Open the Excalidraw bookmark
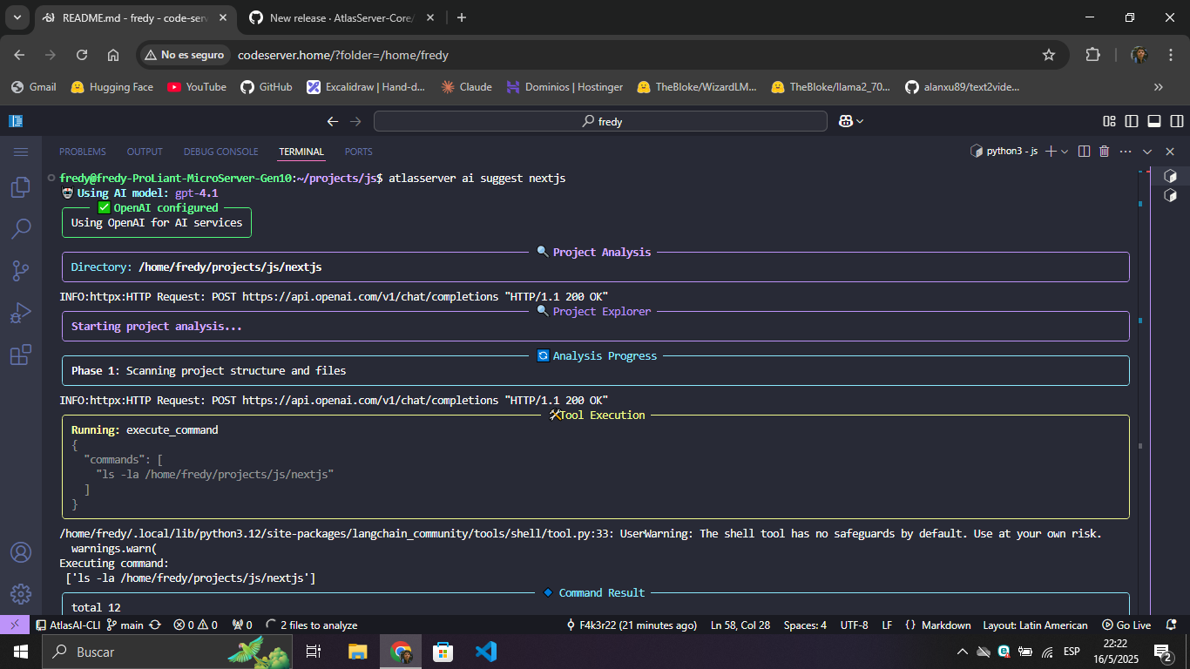The width and height of the screenshot is (1190, 669). 365,87
